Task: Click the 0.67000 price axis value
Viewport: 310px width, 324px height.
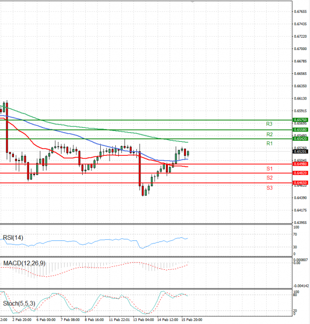Action: (300, 49)
